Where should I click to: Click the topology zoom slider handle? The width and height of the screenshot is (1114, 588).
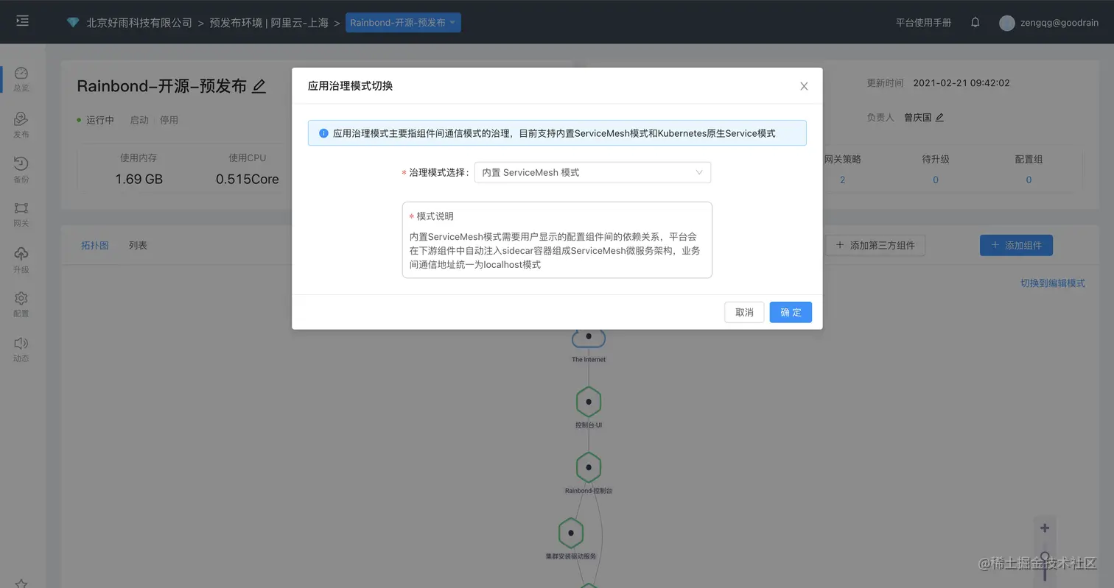point(1044,556)
